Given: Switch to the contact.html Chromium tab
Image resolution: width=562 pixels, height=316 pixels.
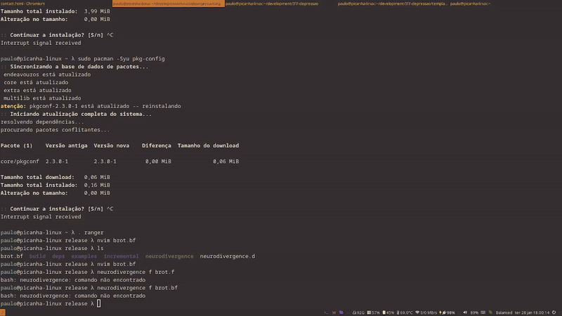Looking at the screenshot, I should [56, 4].
